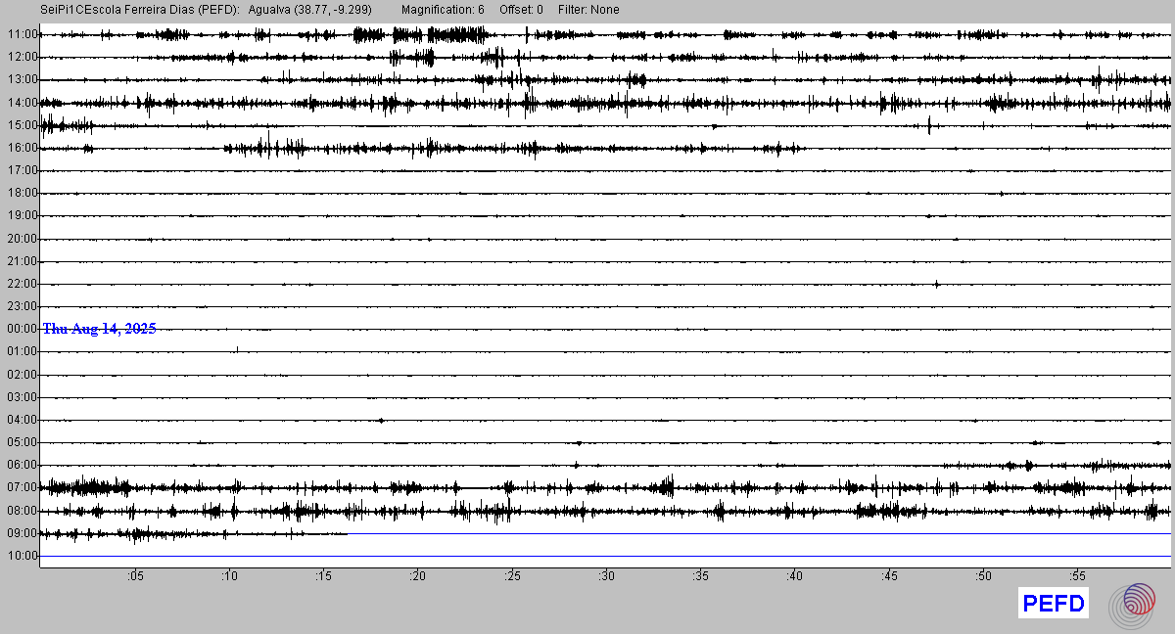
Task: Select the 07:00 hour row label
Action: coord(22,487)
